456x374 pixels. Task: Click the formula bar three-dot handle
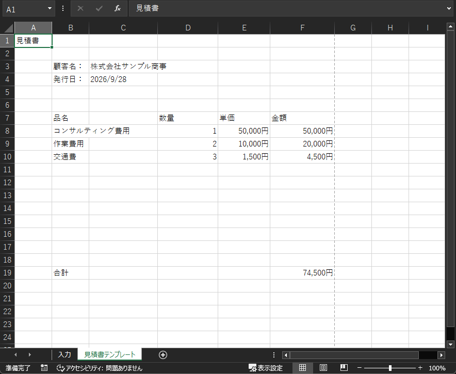coord(63,8)
